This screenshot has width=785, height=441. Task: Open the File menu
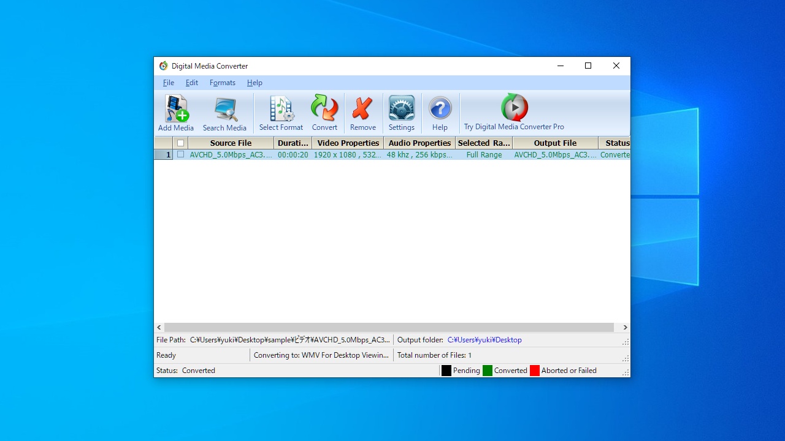(x=169, y=83)
